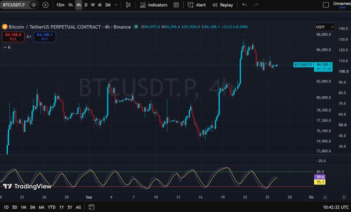Click the C84,108.1 close value
Viewport: 351px width, 212px height.
click(x=210, y=27)
